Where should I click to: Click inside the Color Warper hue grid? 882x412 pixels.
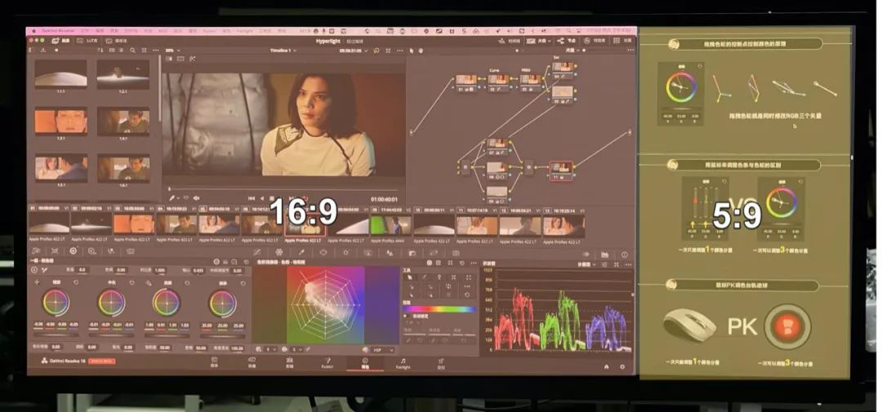pyautogui.click(x=326, y=304)
